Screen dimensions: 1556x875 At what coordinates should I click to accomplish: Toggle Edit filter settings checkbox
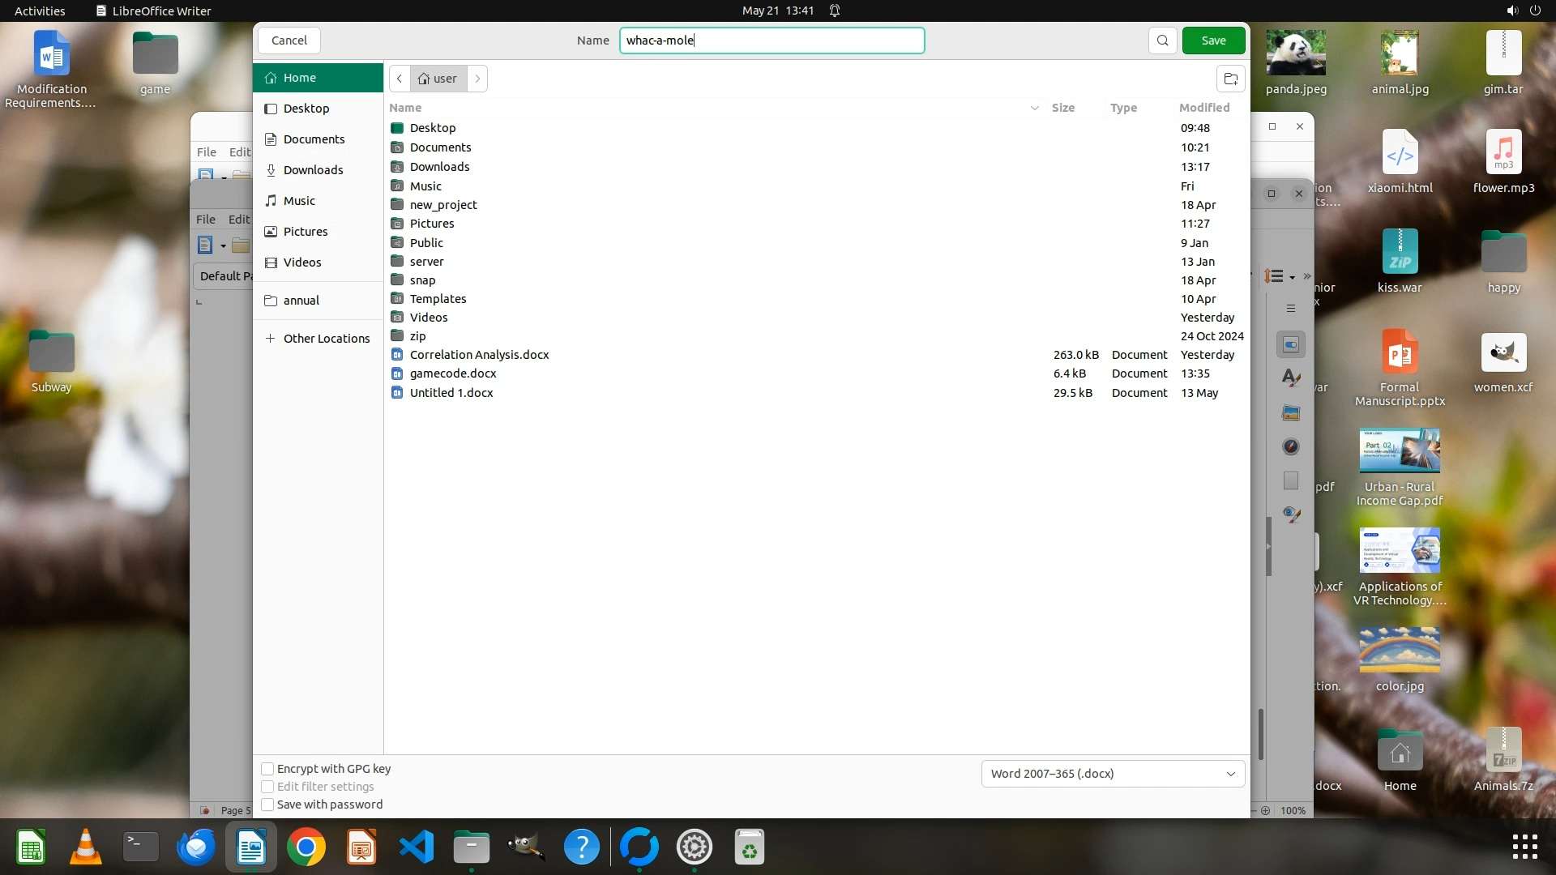point(267,787)
